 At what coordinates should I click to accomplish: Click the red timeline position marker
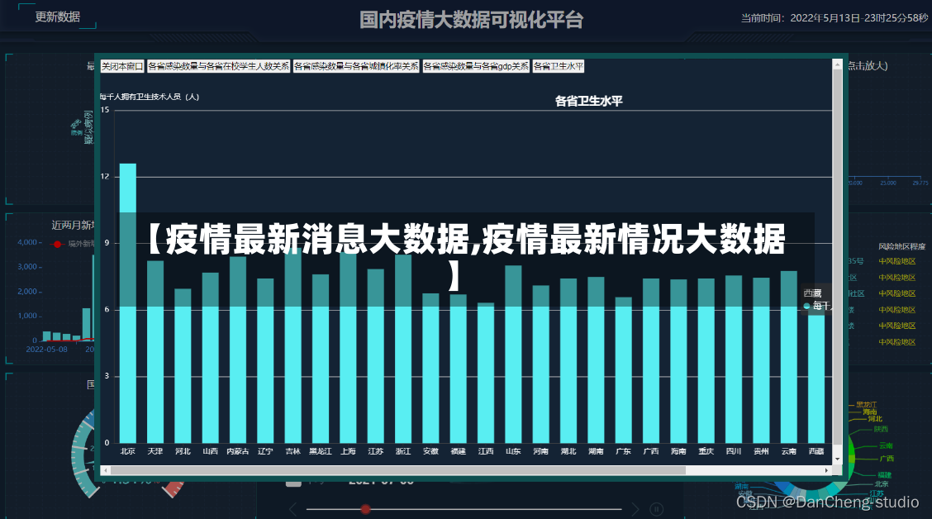pos(365,509)
